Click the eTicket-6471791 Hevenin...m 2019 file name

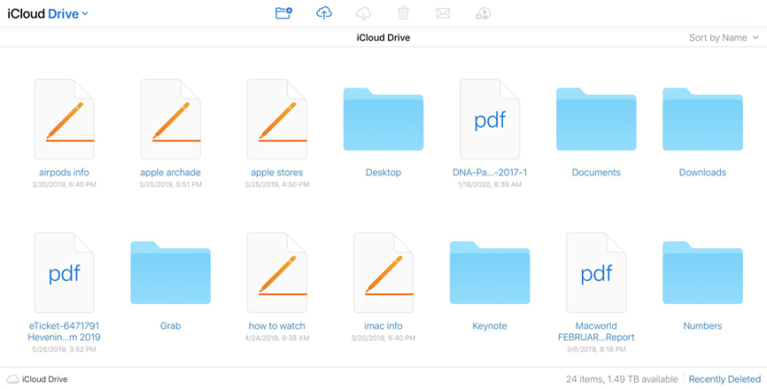pyautogui.click(x=64, y=331)
